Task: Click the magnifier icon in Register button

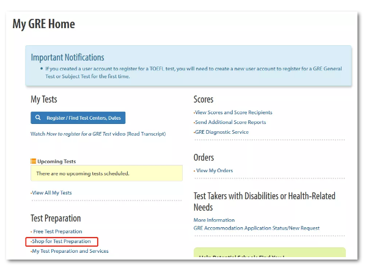Action: (38, 118)
